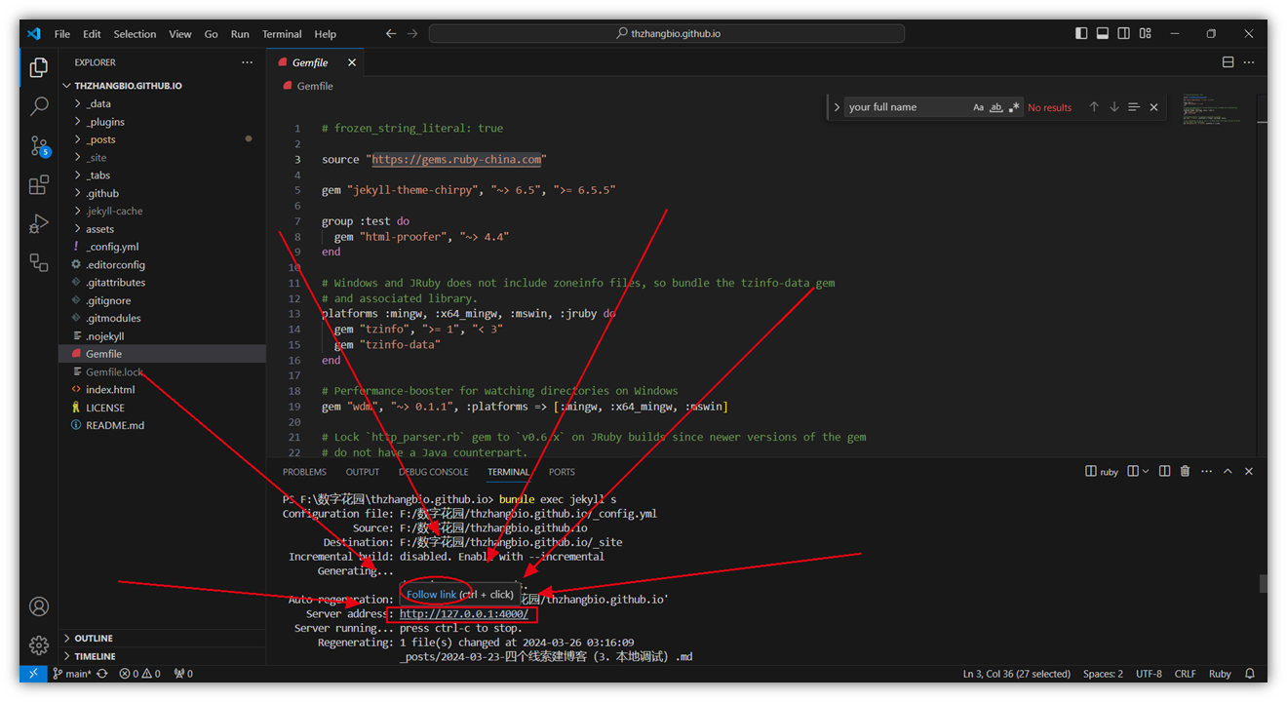
Task: Open the Manage gear menu
Action: 39,645
